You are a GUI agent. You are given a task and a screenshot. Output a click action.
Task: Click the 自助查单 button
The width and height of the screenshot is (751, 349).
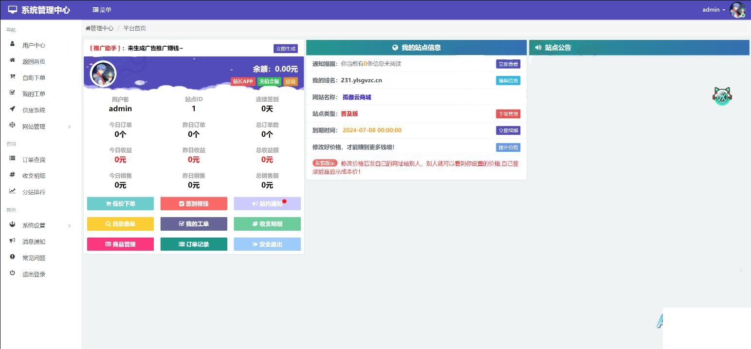click(x=120, y=224)
